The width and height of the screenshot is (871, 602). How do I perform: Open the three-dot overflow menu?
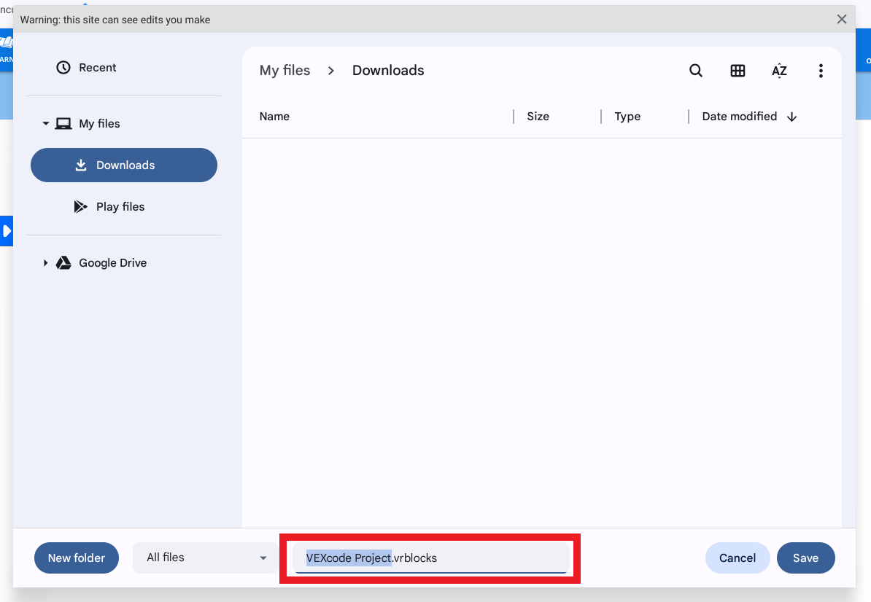point(821,70)
